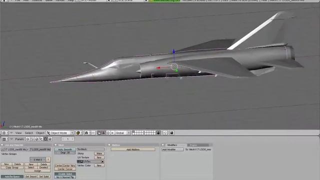Viewport: 320px width, 180px height.
Task: Click the UVTex name field
Action: pos(92,161)
